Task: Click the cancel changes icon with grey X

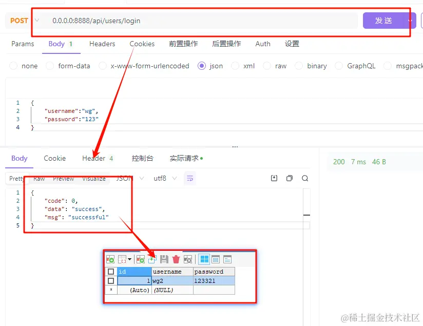Action: point(188,259)
